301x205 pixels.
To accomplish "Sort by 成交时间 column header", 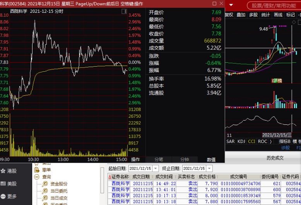I will pos(164,177).
